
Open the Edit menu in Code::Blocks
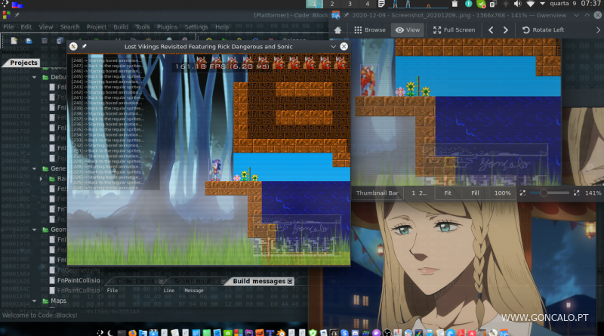click(26, 27)
